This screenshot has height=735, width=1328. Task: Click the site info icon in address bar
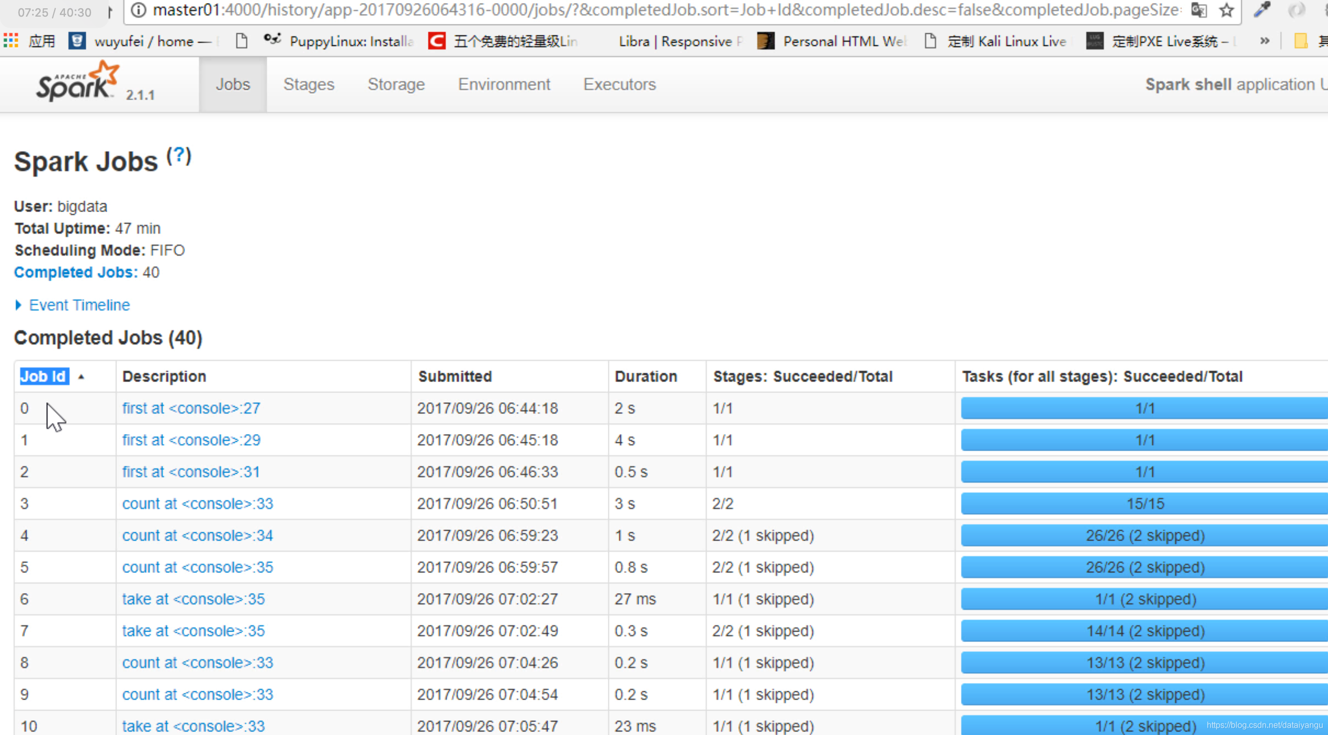coord(138,10)
